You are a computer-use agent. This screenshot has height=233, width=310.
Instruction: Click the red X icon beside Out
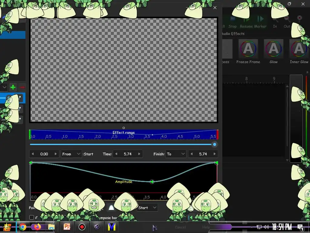[x=299, y=18]
